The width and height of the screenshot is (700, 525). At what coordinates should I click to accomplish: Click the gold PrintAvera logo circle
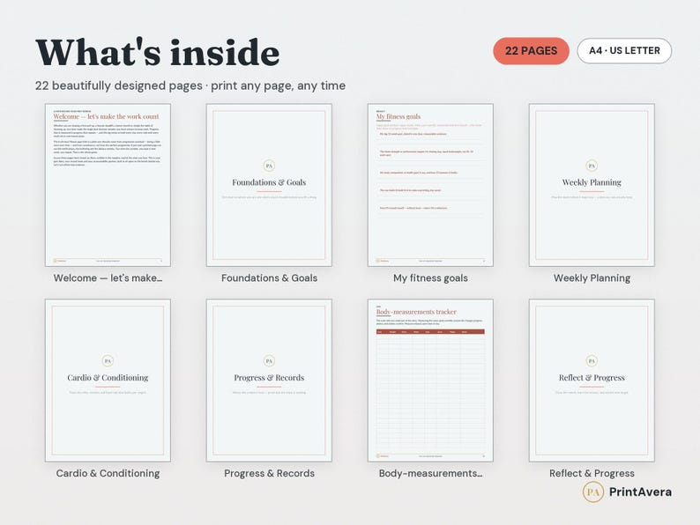(x=592, y=492)
